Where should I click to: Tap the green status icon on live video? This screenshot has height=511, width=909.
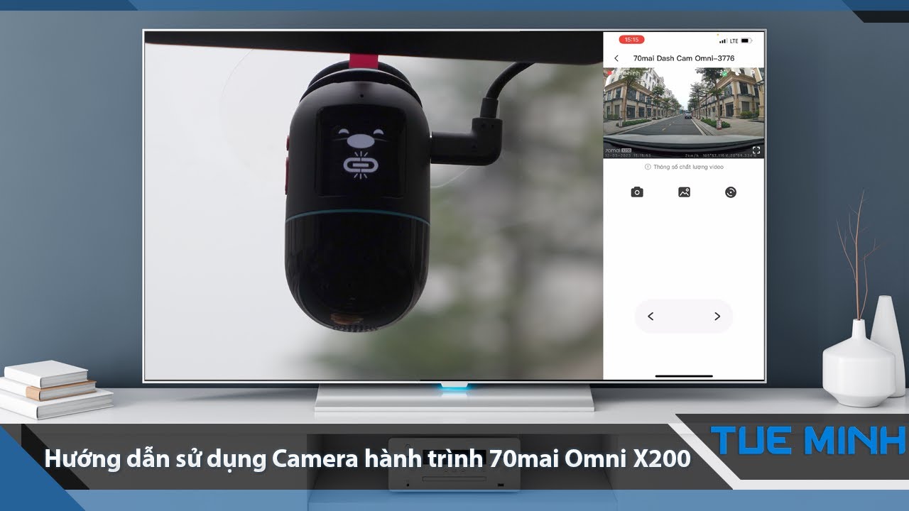(724, 72)
